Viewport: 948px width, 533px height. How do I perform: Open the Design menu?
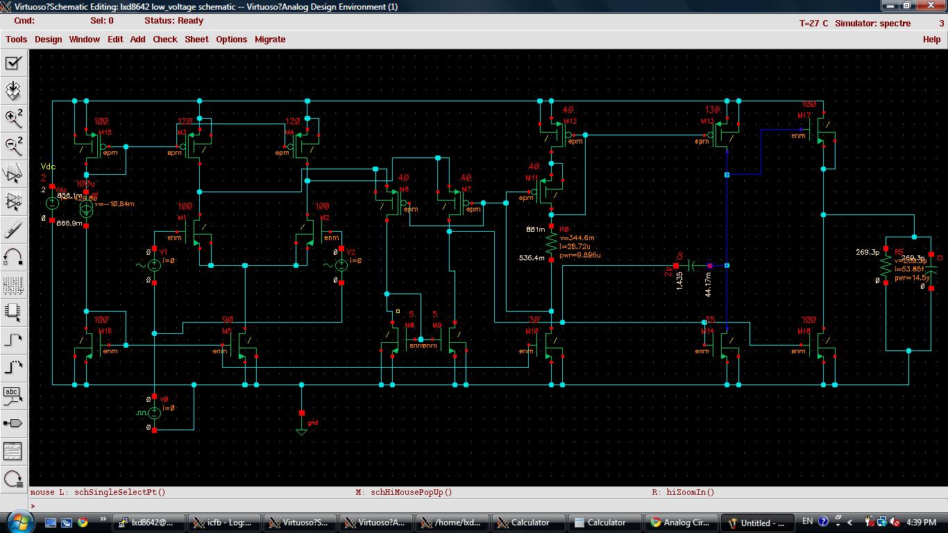(x=49, y=40)
